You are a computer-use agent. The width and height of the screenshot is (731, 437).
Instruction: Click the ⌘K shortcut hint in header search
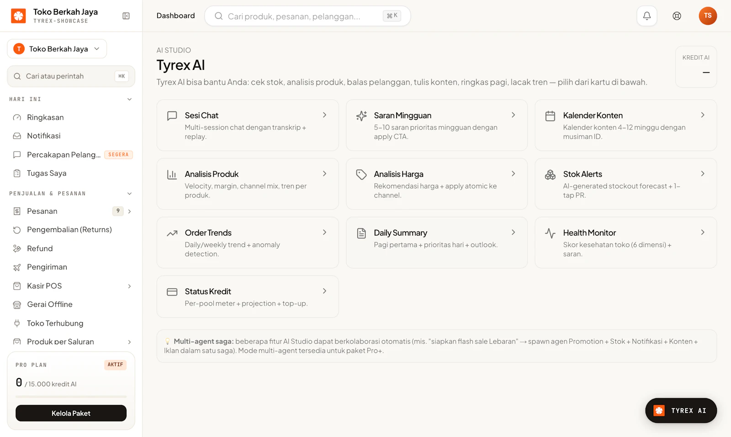click(392, 16)
